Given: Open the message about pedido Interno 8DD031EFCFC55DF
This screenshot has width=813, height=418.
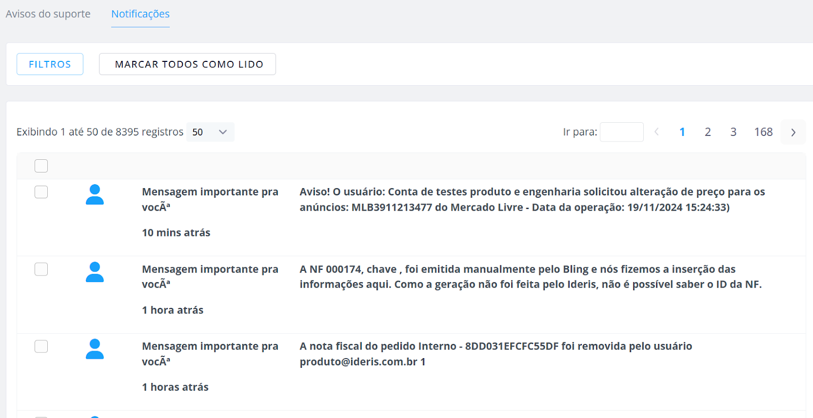Looking at the screenshot, I should [496, 354].
